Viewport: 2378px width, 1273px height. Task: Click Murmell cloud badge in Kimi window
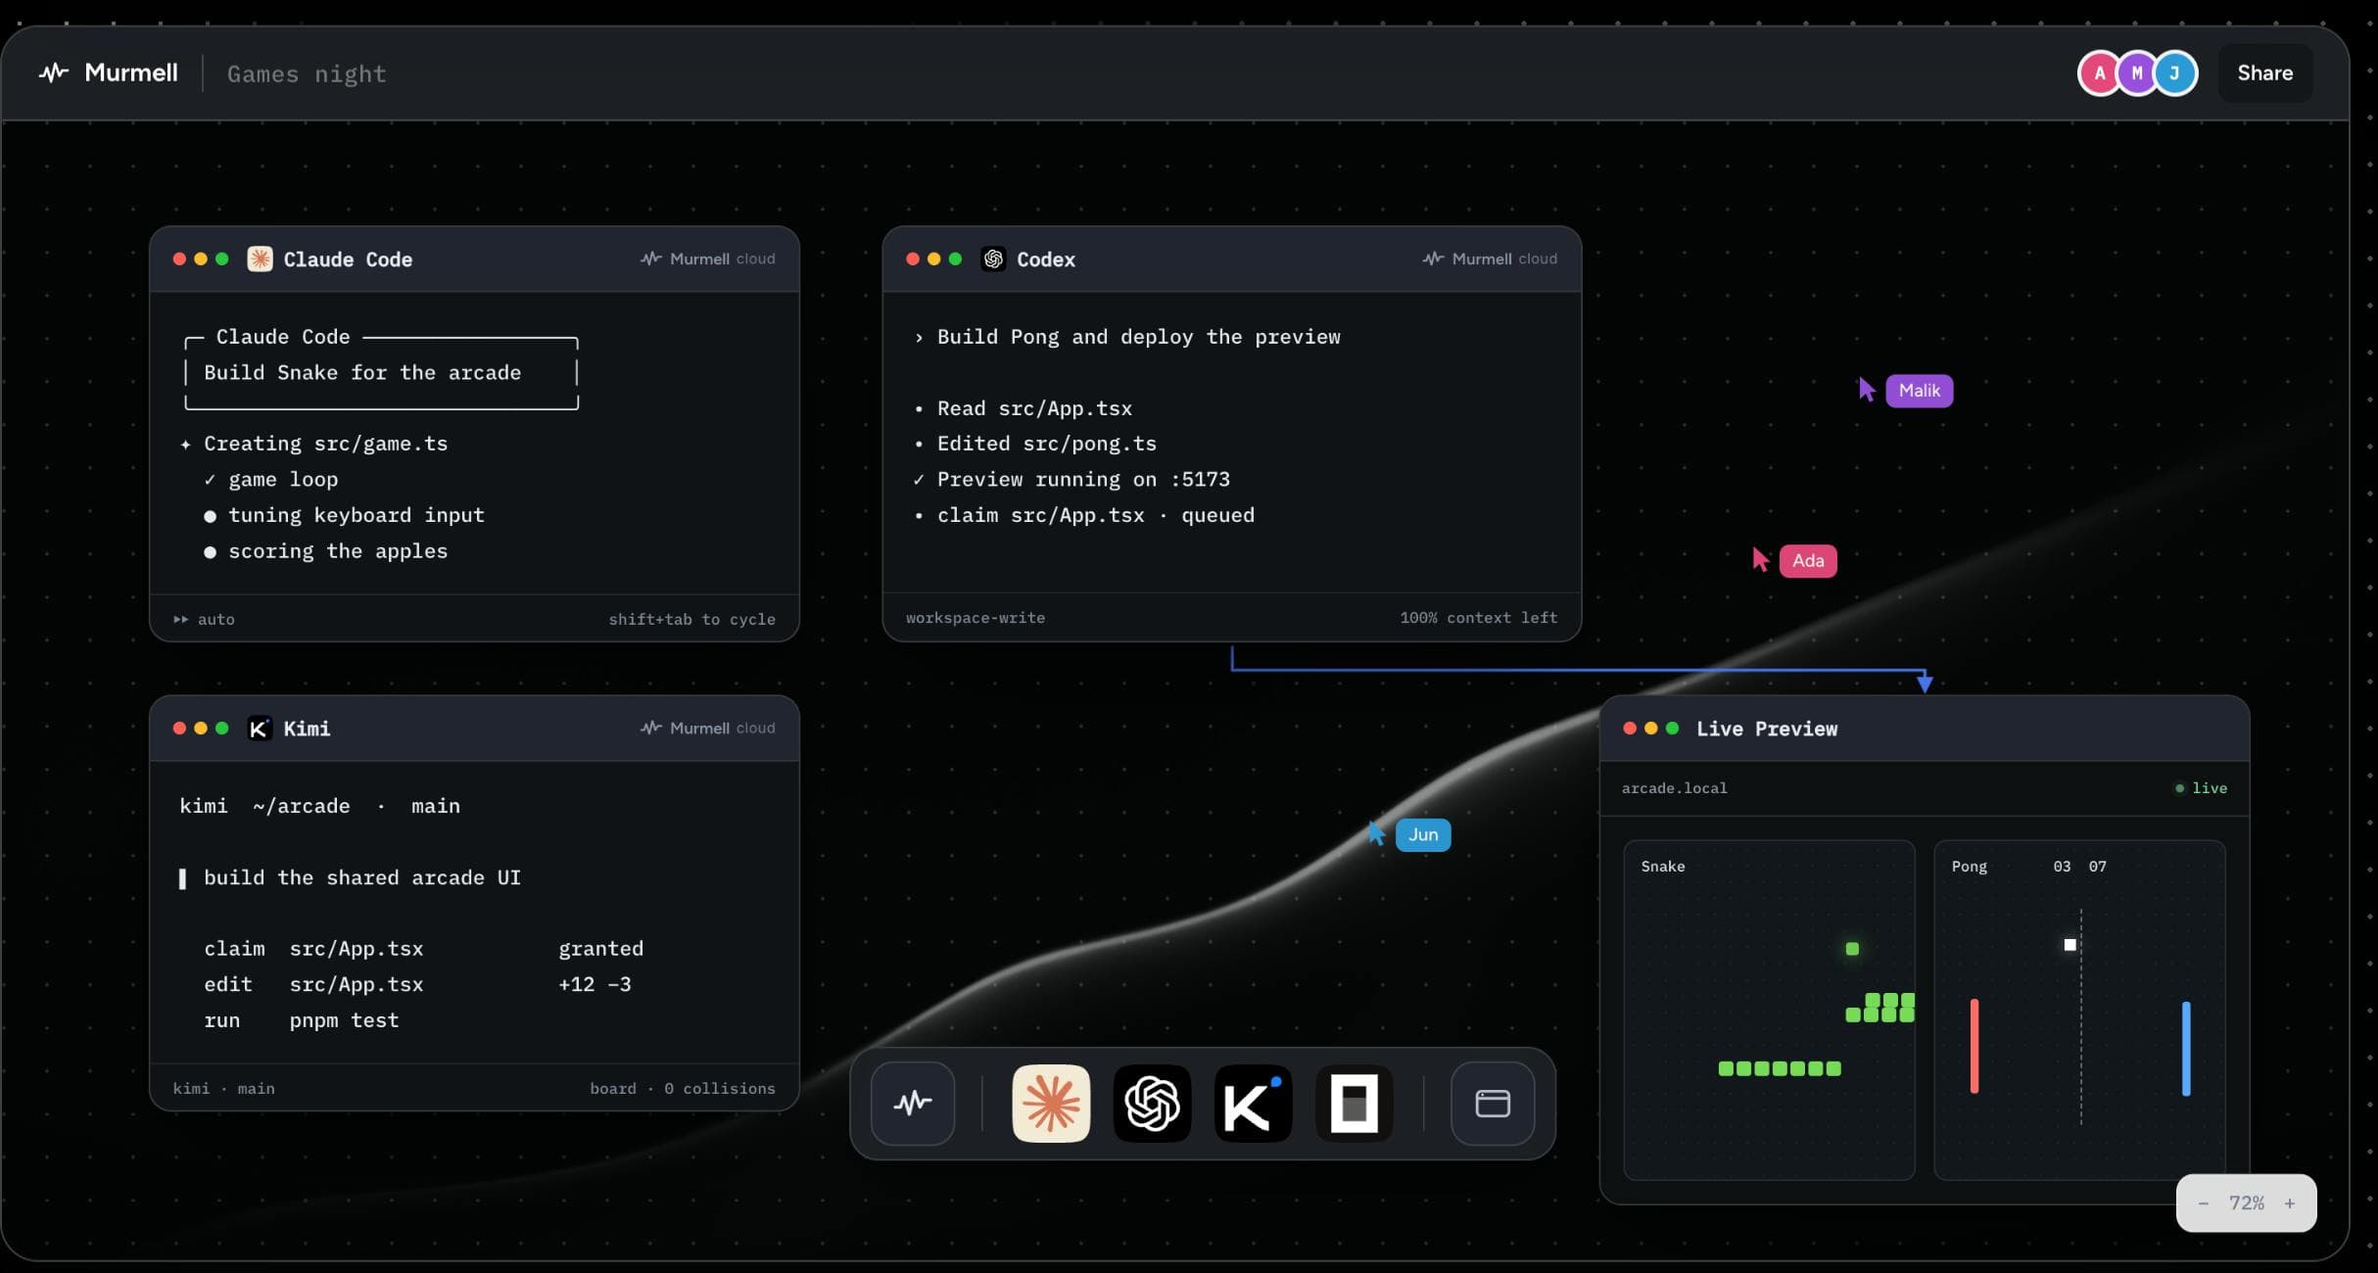pyautogui.click(x=707, y=728)
